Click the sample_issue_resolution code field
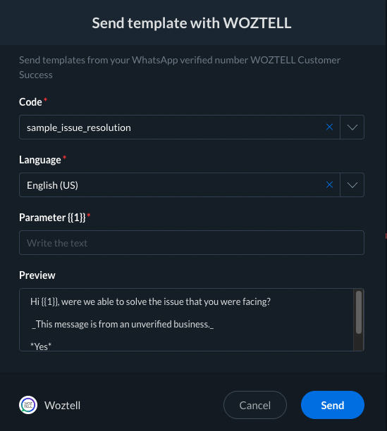 coord(179,127)
